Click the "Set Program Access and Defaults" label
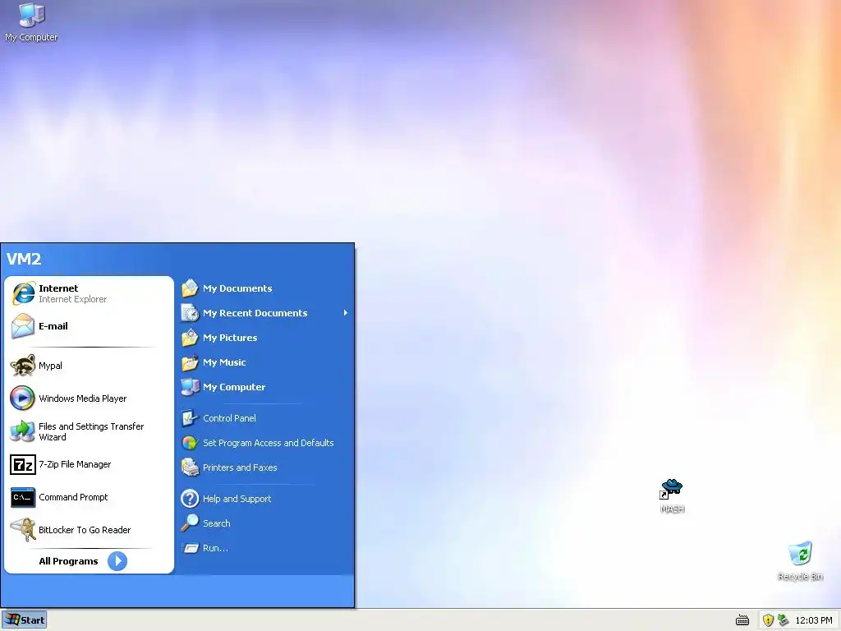Image resolution: width=841 pixels, height=631 pixels. click(x=269, y=443)
